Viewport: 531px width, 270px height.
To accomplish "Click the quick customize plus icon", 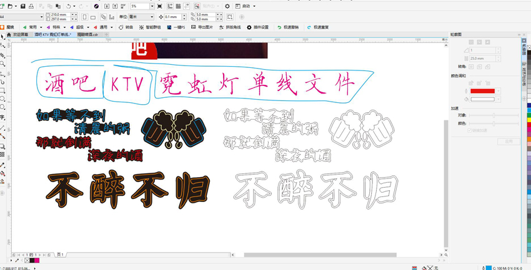I will [x=242, y=17].
